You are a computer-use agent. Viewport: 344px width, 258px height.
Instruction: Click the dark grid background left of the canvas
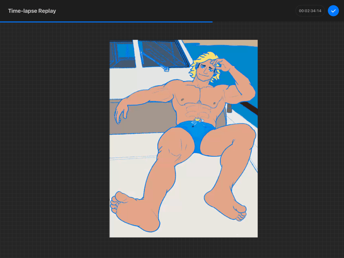(54, 135)
